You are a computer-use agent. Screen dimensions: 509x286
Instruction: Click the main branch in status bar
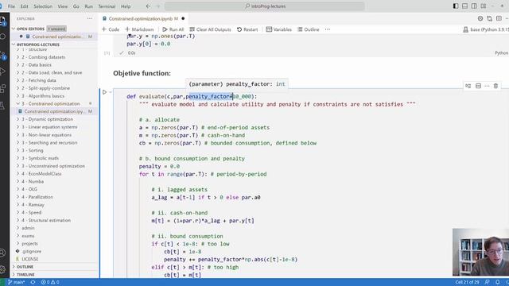point(16,282)
